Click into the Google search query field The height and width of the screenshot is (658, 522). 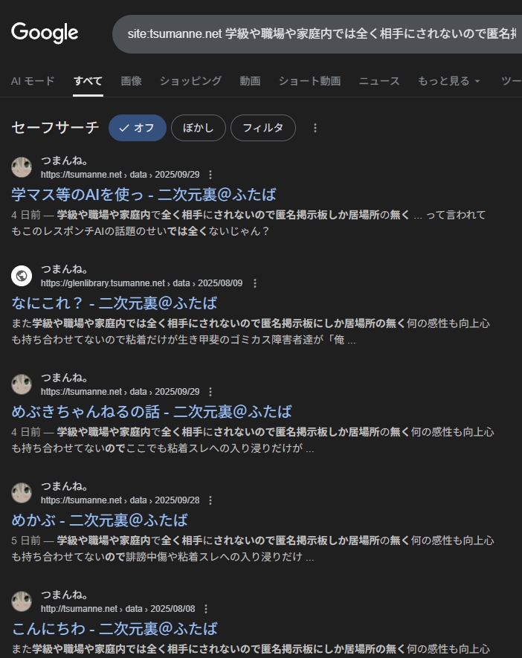point(321,34)
